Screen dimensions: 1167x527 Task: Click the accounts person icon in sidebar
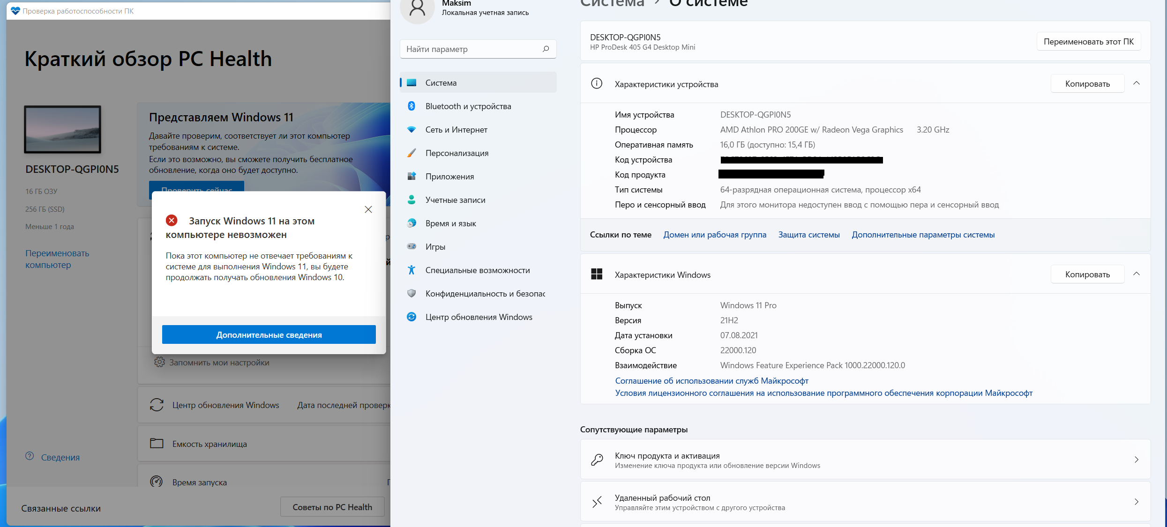coord(411,200)
